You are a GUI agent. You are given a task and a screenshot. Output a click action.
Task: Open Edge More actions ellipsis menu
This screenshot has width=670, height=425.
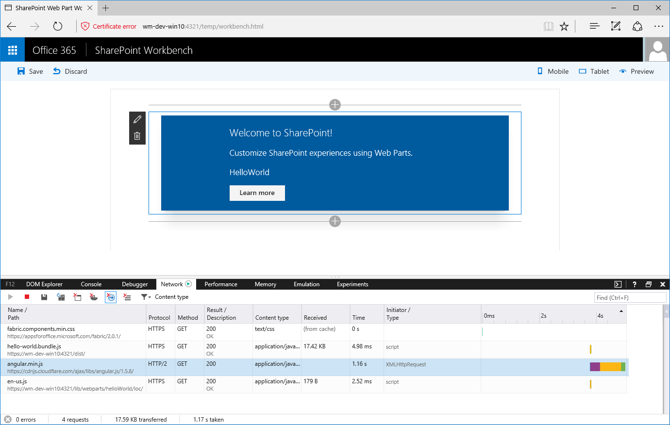(658, 26)
